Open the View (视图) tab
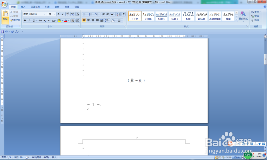The width and height of the screenshot is (267, 160). click(x=77, y=7)
